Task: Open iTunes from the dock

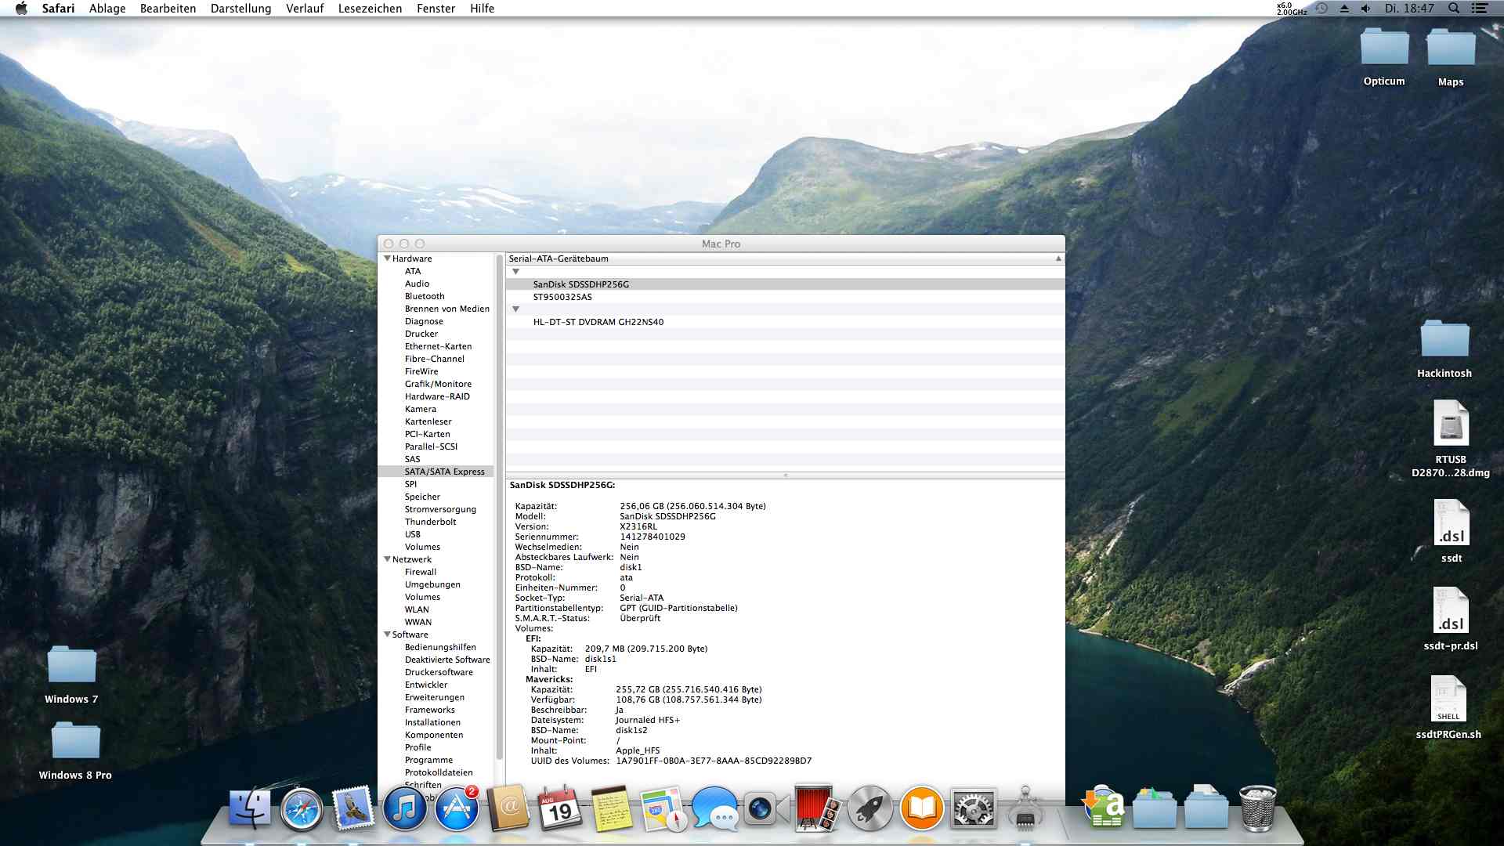Action: pos(404,809)
